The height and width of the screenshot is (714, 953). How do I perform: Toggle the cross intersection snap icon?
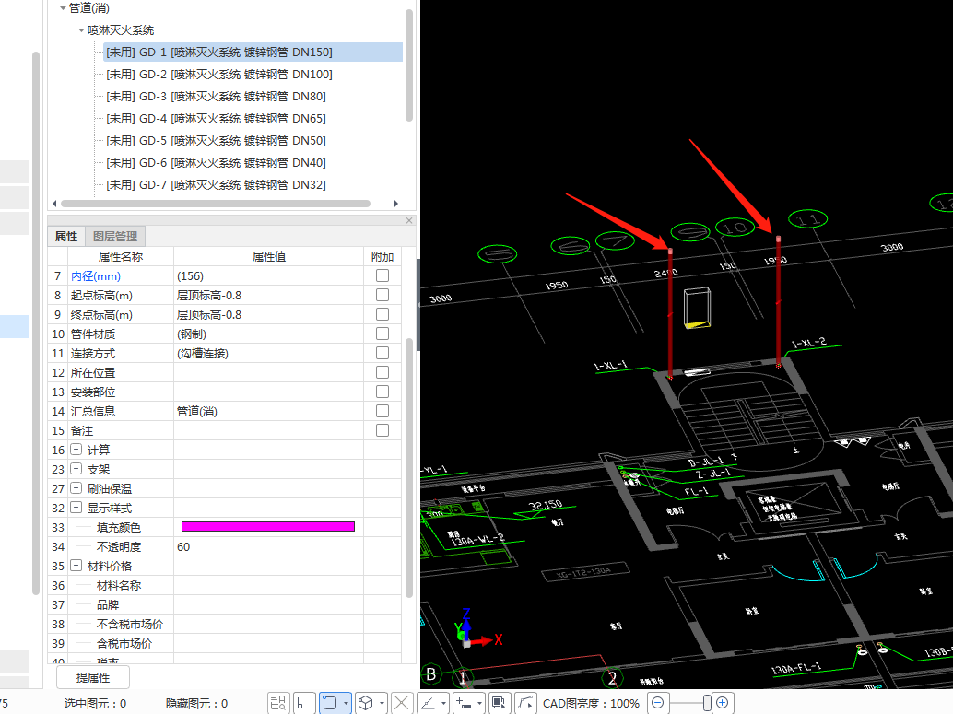pos(402,703)
